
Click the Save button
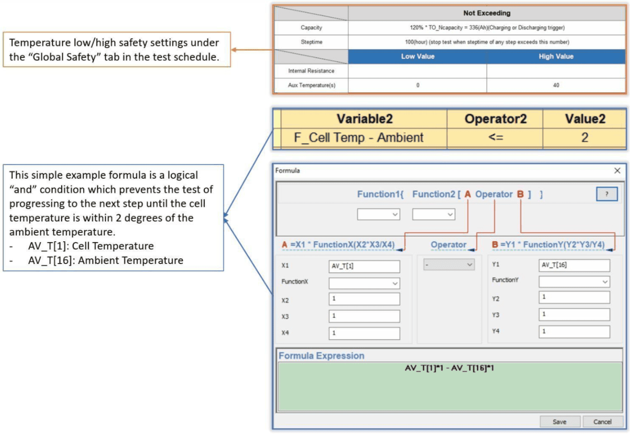coord(560,421)
